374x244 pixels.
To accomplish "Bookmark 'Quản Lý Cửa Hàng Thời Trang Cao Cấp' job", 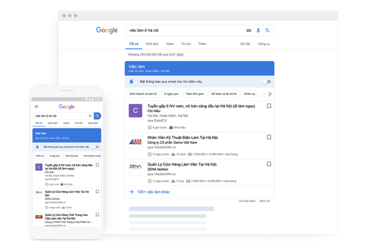I will (97, 215).
